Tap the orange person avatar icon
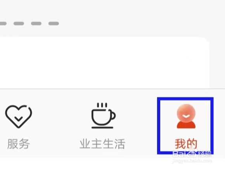The height and width of the screenshot is (169, 225). click(186, 116)
